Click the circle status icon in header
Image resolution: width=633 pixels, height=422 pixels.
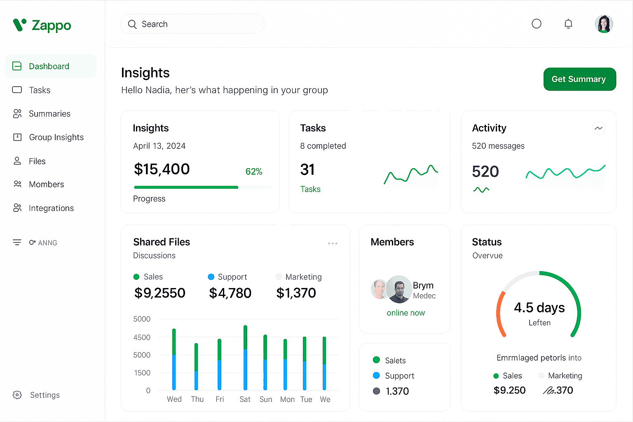click(x=537, y=24)
